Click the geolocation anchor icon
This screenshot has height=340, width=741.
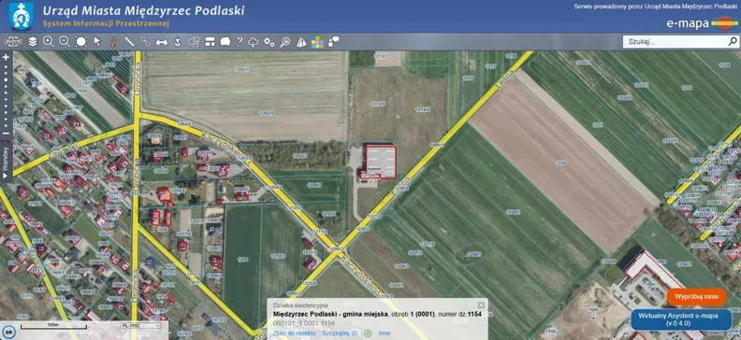point(178,41)
